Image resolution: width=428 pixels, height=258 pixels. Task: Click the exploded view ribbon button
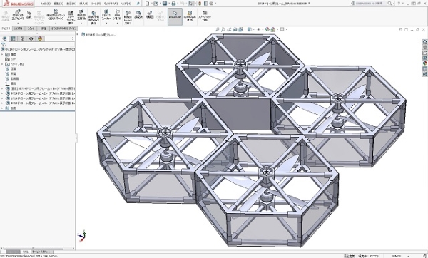[x=150, y=15]
